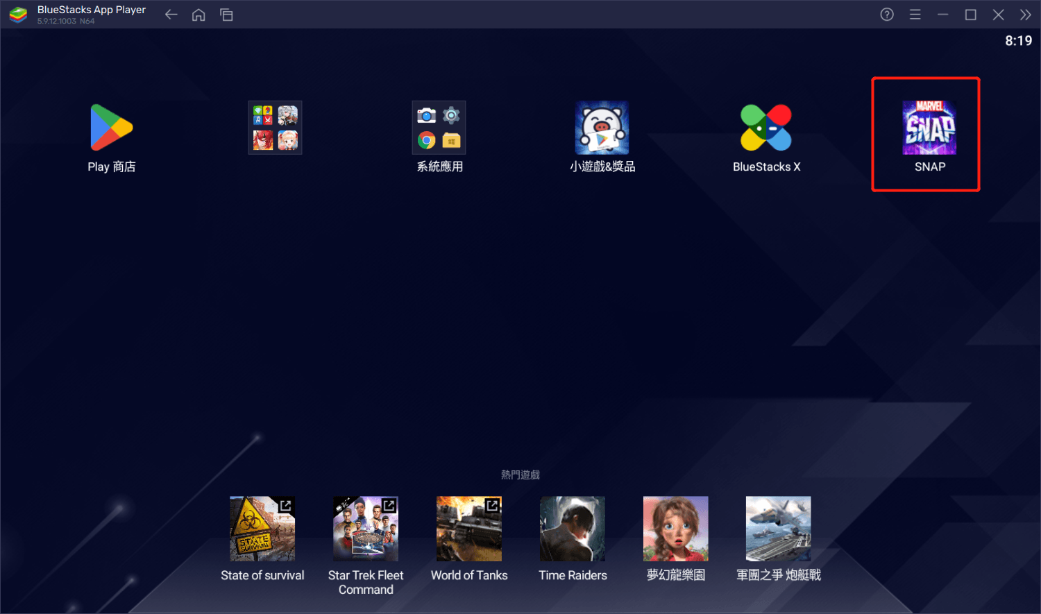Open Time Raiders game
Viewport: 1041px width, 614px height.
coord(573,529)
